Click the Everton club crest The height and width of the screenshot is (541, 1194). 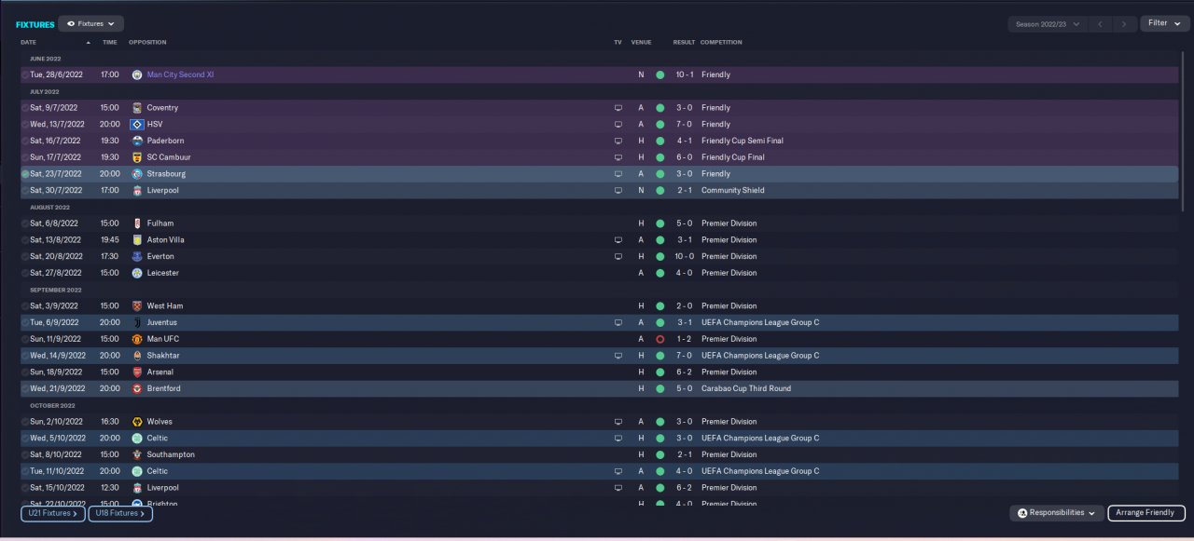[x=137, y=256]
